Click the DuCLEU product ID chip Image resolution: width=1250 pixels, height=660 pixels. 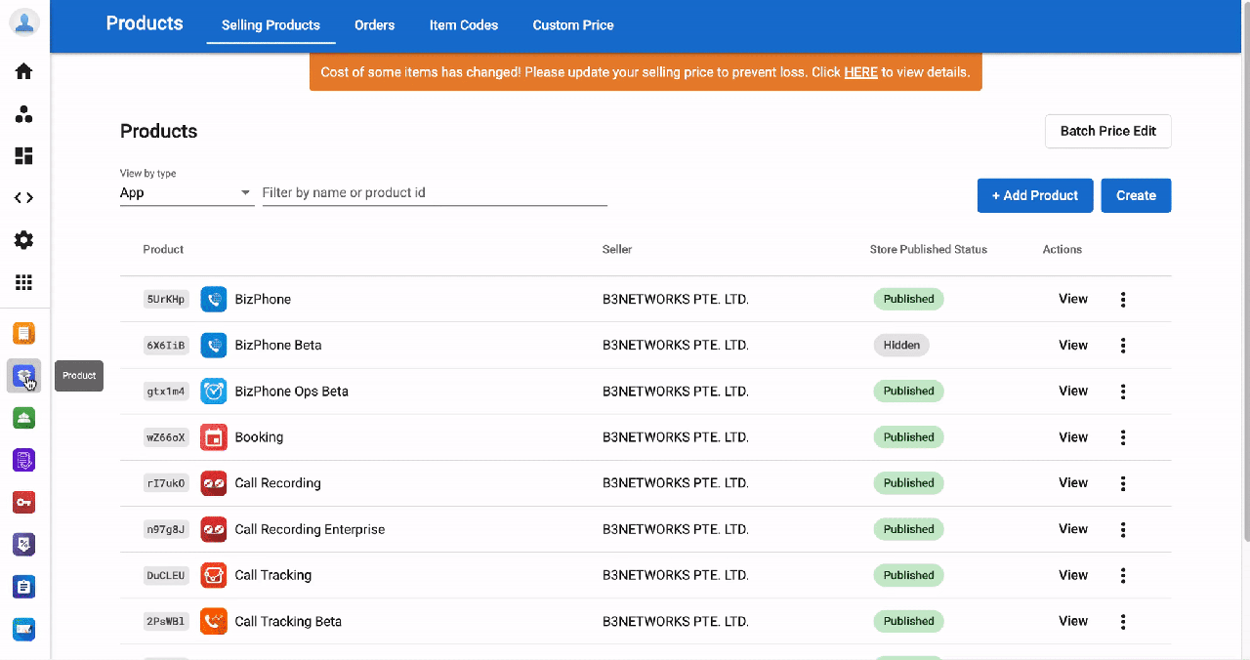pyautogui.click(x=166, y=575)
